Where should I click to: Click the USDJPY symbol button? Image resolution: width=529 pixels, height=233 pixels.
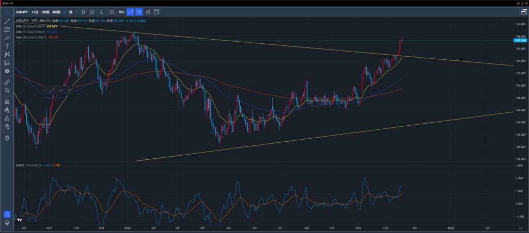(21, 11)
